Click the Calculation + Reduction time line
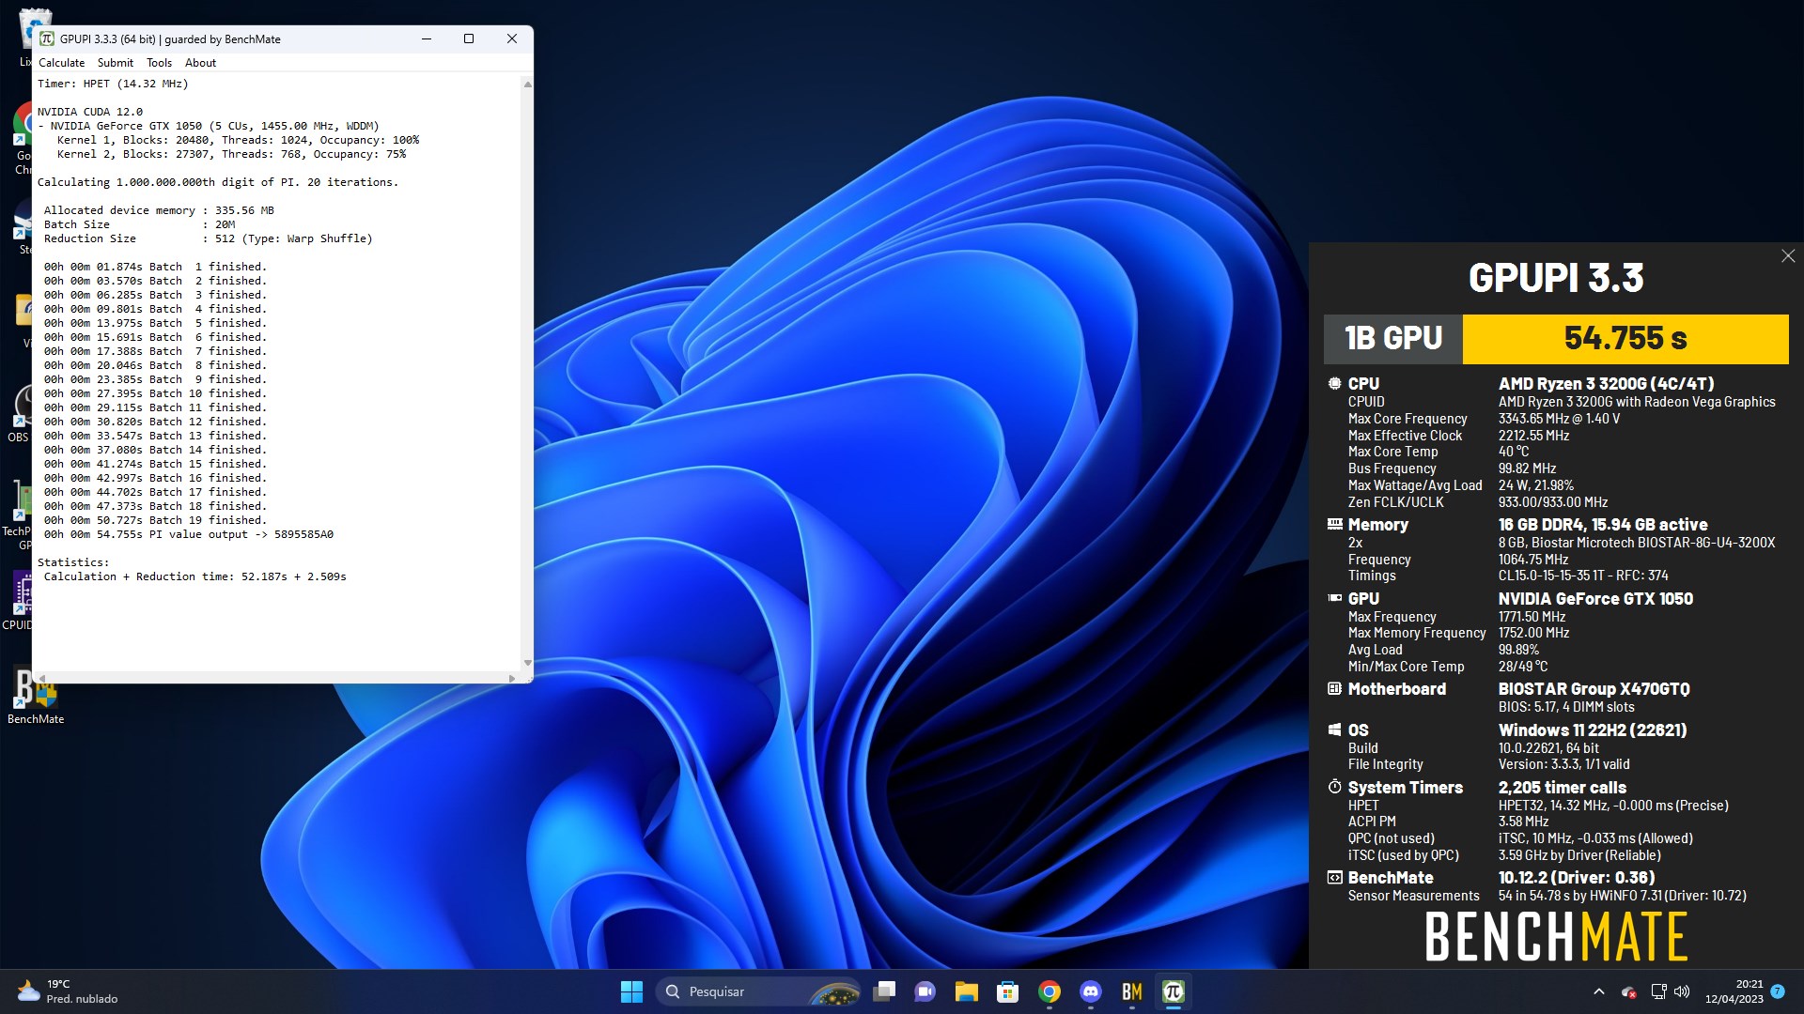This screenshot has height=1014, width=1804. pos(194,576)
